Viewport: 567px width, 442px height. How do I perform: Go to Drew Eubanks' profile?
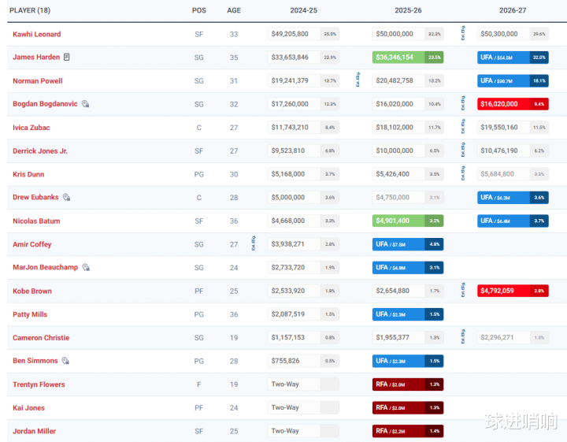[x=35, y=197]
